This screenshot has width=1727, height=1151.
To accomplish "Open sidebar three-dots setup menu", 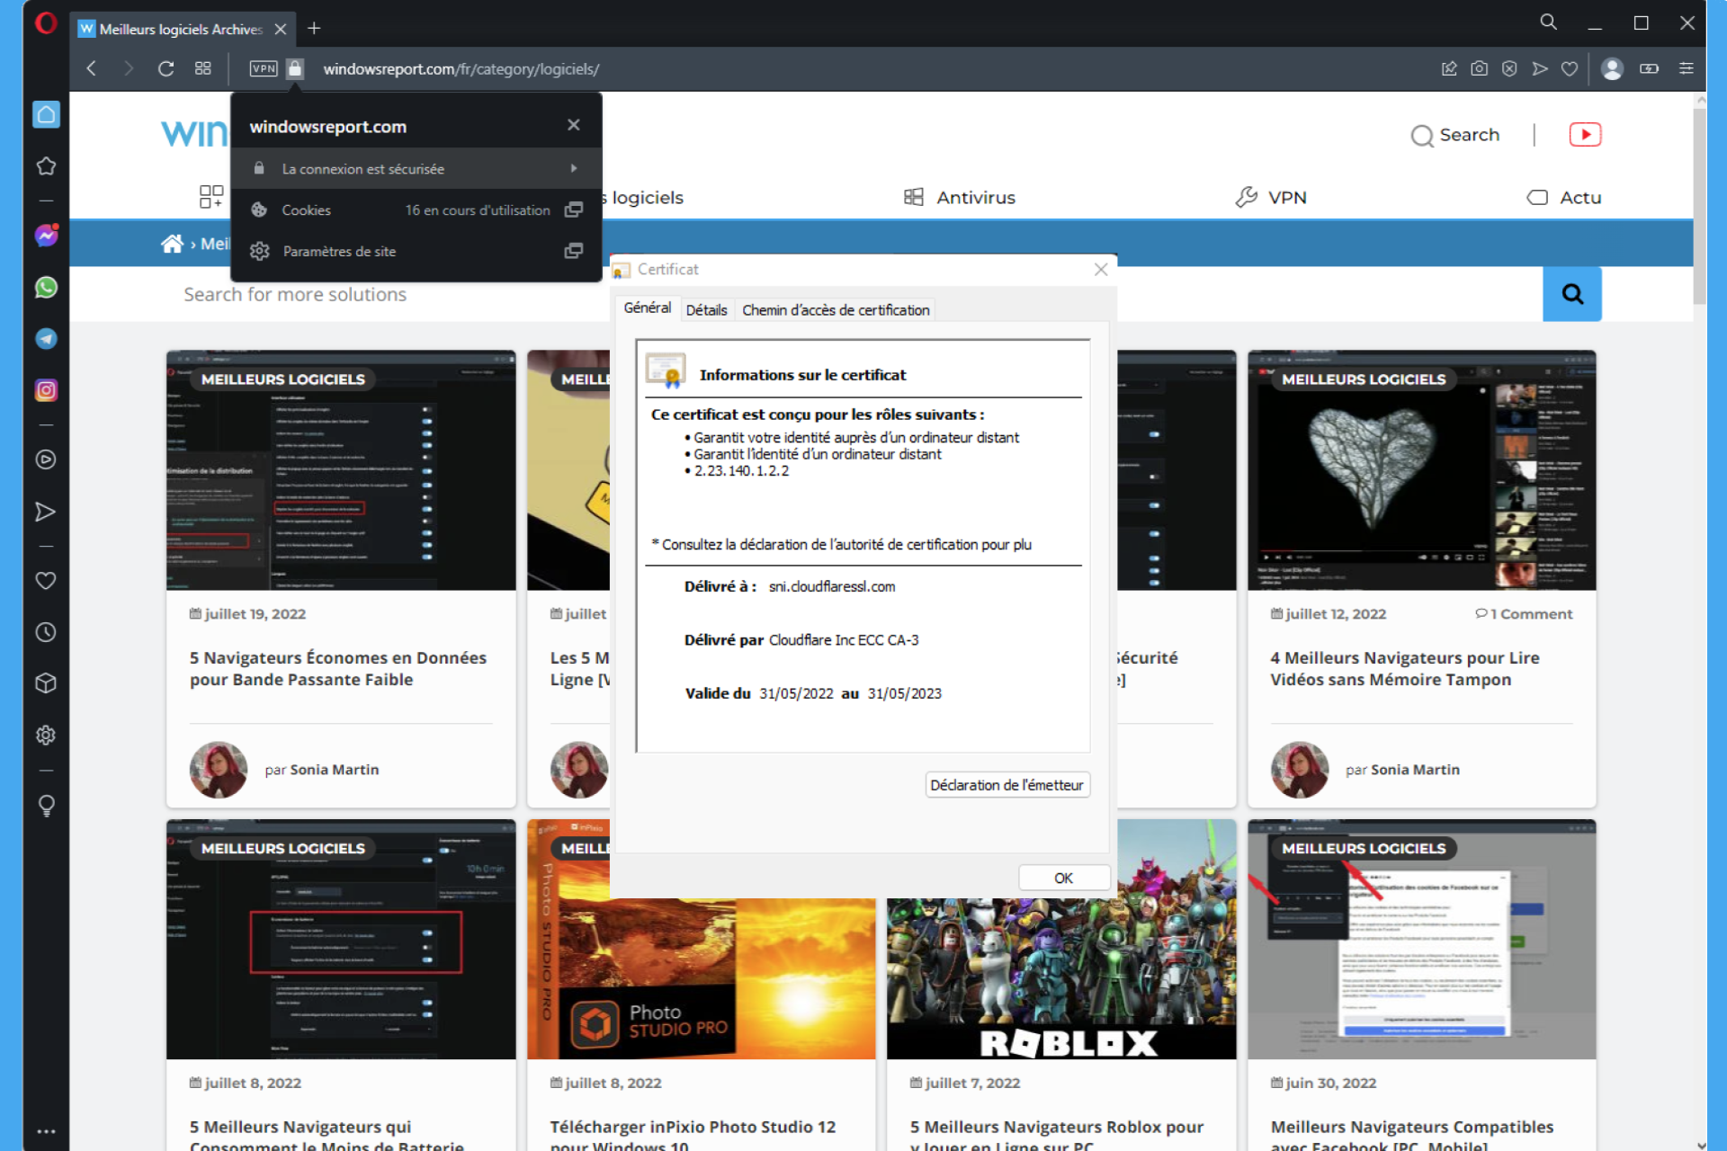I will click(46, 1131).
